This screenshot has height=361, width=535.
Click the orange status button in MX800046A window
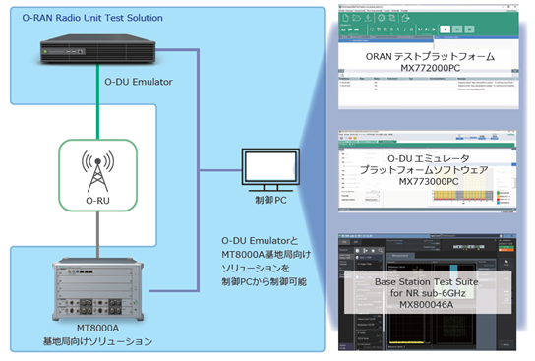pyautogui.click(x=506, y=250)
